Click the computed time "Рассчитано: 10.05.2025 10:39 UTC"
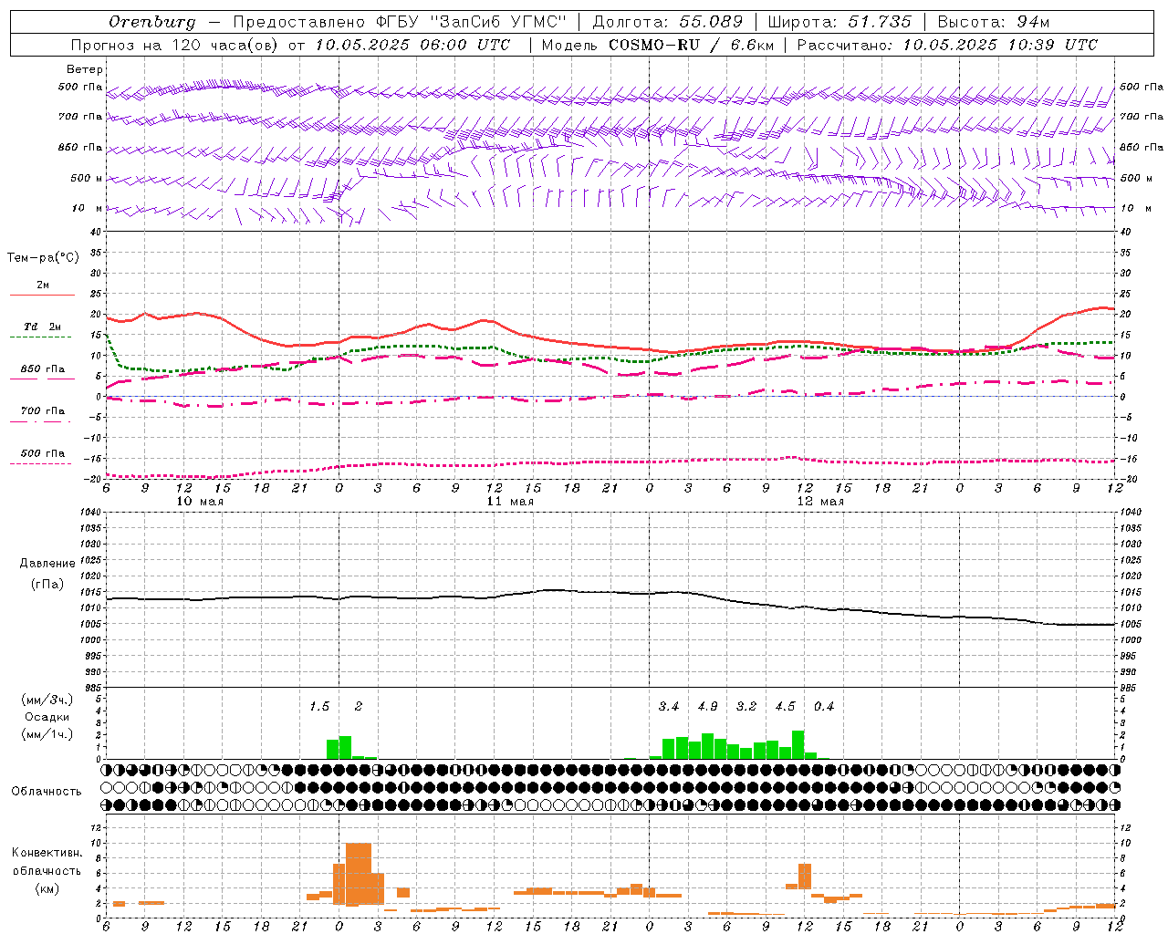 click(947, 45)
